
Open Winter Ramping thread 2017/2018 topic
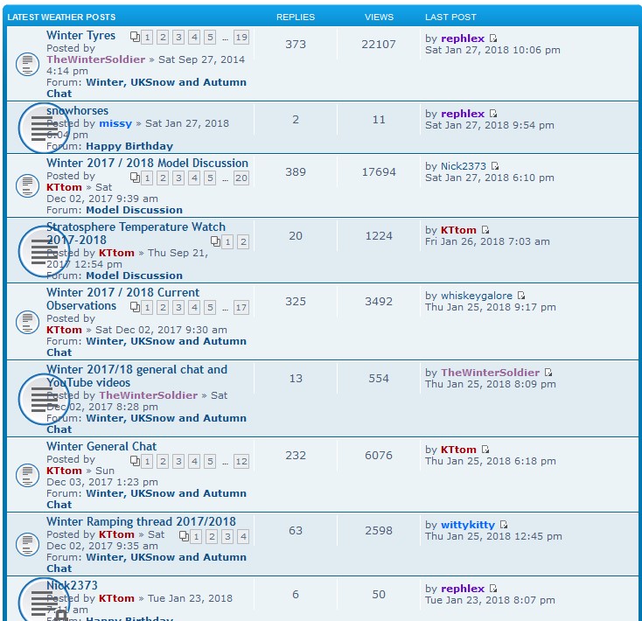(x=141, y=521)
